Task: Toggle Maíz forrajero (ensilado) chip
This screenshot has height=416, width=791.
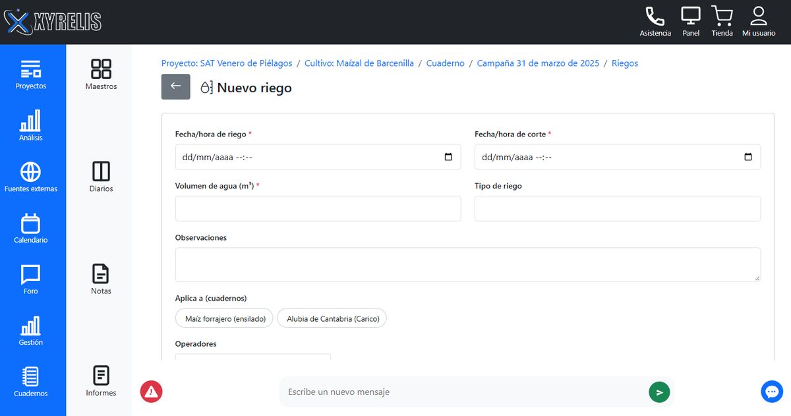Action: [224, 318]
